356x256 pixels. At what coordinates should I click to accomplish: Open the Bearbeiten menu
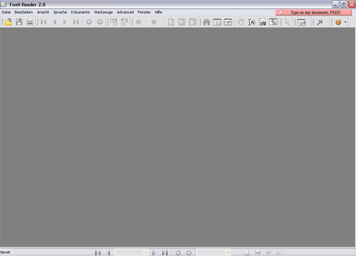tap(23, 12)
